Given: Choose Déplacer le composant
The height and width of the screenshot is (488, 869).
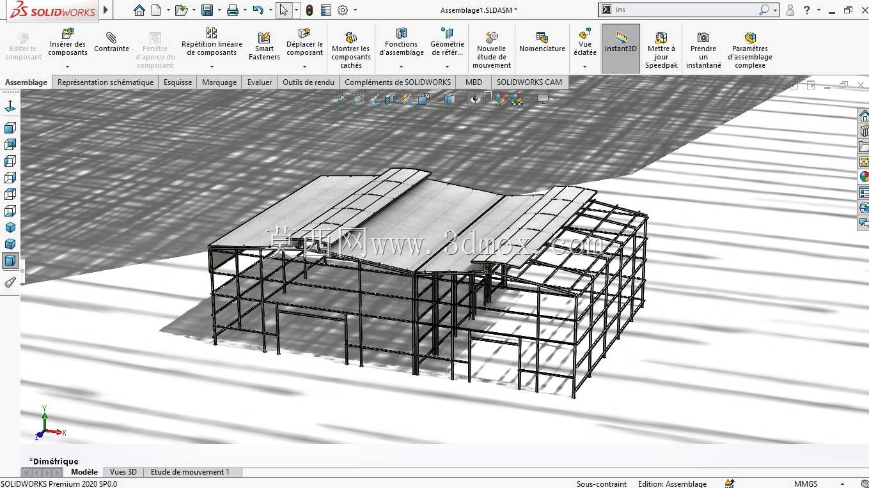Looking at the screenshot, I should click(304, 42).
